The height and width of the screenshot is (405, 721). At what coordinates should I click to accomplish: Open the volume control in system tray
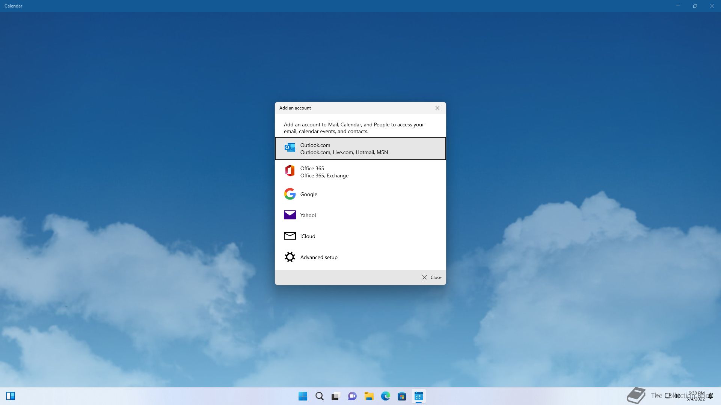(677, 396)
